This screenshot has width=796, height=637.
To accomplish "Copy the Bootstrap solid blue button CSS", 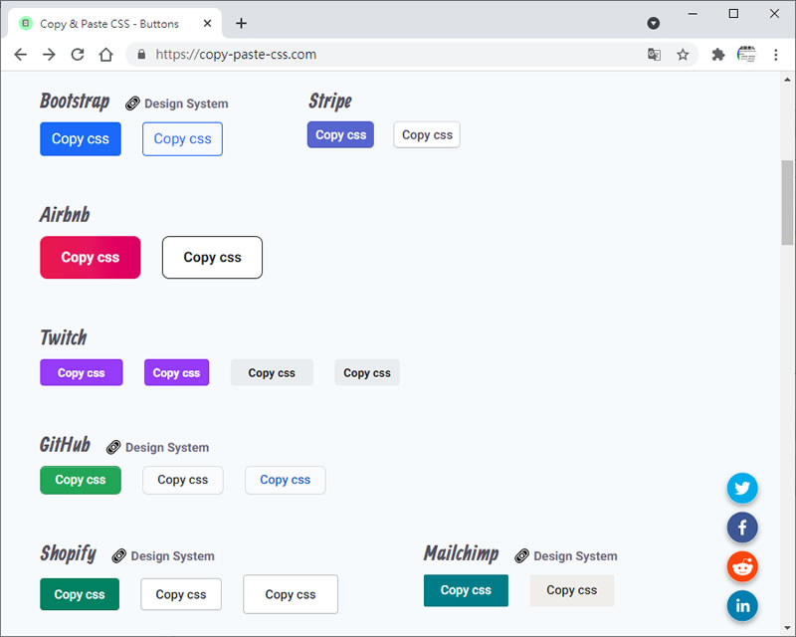I will 81,138.
